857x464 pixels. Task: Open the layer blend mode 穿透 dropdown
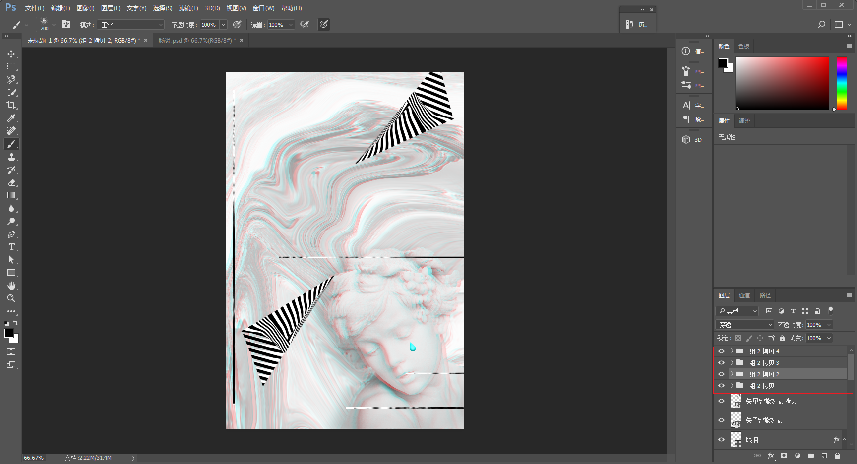(x=744, y=325)
